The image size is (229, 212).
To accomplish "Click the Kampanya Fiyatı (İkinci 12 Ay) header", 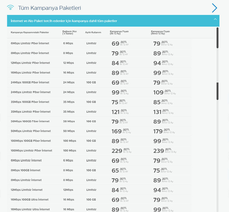I will (160, 32).
